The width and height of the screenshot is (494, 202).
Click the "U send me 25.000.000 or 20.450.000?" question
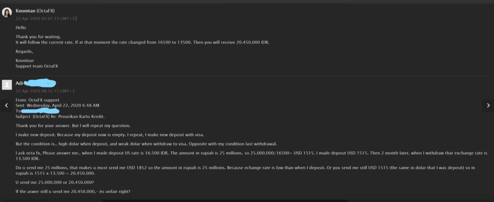(x=55, y=182)
